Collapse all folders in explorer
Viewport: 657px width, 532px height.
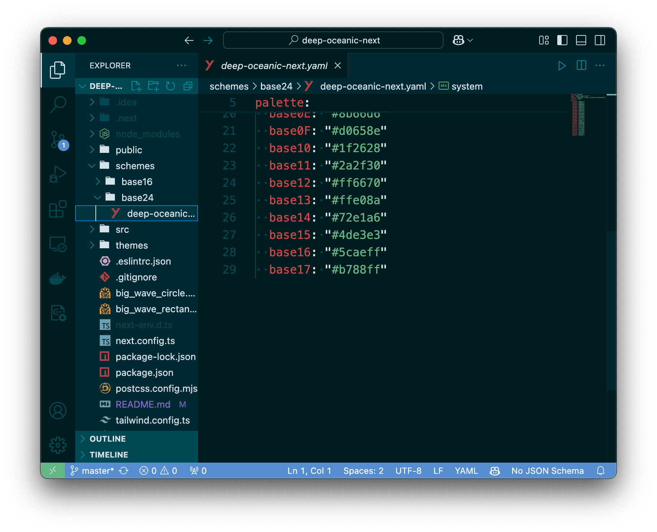[x=188, y=86]
